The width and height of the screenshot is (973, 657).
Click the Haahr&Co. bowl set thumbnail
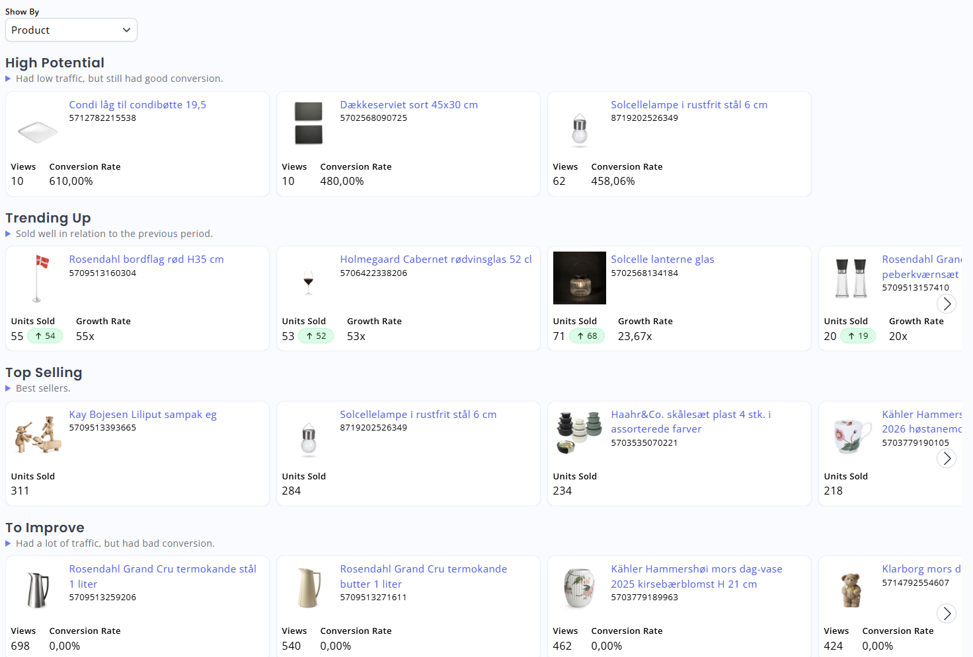point(579,432)
